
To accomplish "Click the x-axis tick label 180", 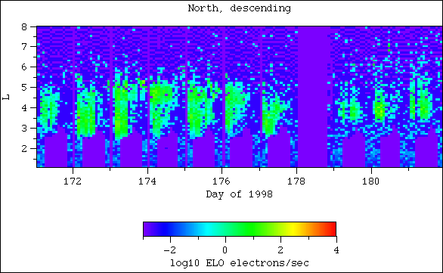I will pos(371,181).
